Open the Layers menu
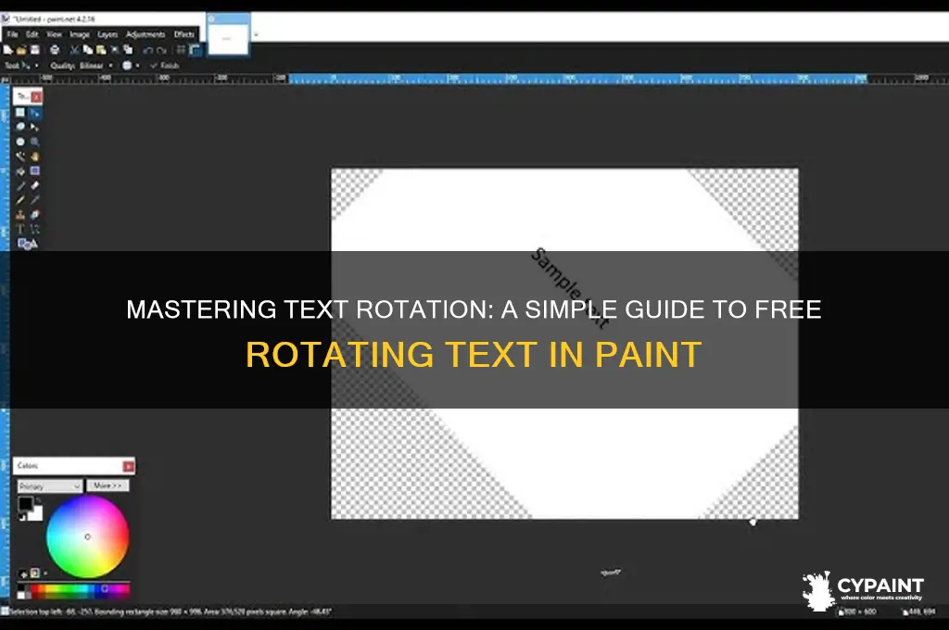Image resolution: width=949 pixels, height=630 pixels. (108, 34)
